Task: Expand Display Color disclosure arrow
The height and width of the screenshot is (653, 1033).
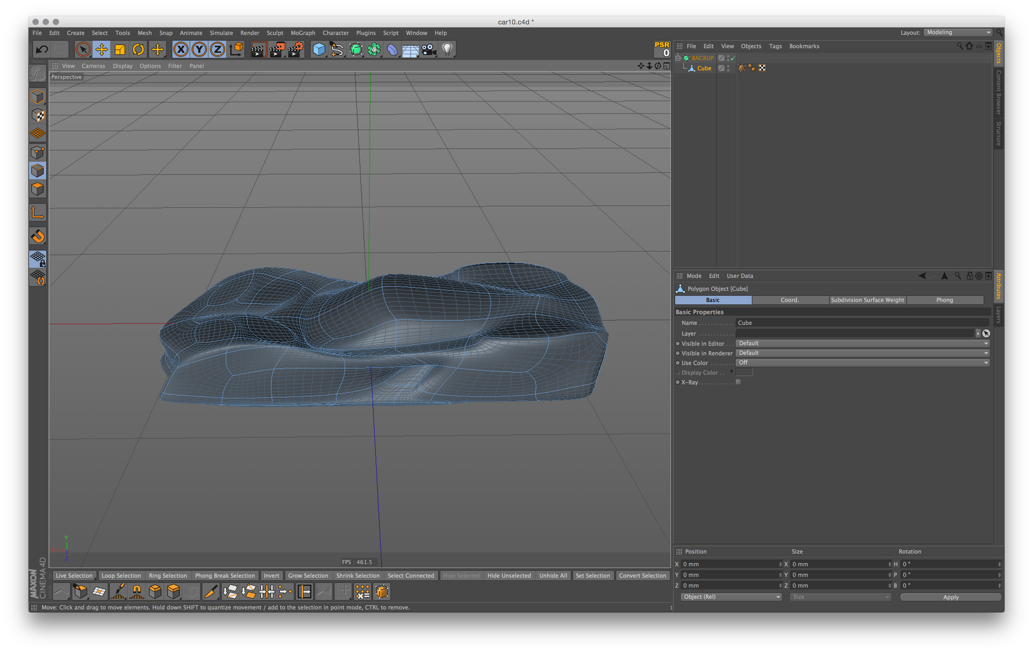Action: click(x=732, y=372)
